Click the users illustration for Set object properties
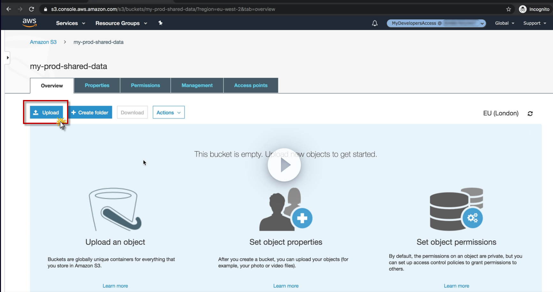The width and height of the screenshot is (553, 292). (x=286, y=209)
